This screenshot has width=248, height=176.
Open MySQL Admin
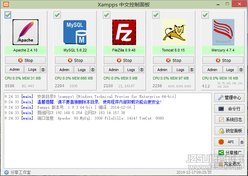pos(64,70)
